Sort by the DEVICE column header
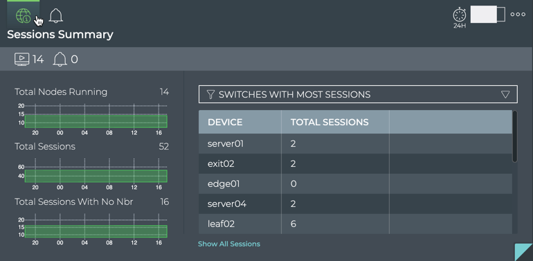Image resolution: width=533 pixels, height=261 pixels. pyautogui.click(x=225, y=123)
